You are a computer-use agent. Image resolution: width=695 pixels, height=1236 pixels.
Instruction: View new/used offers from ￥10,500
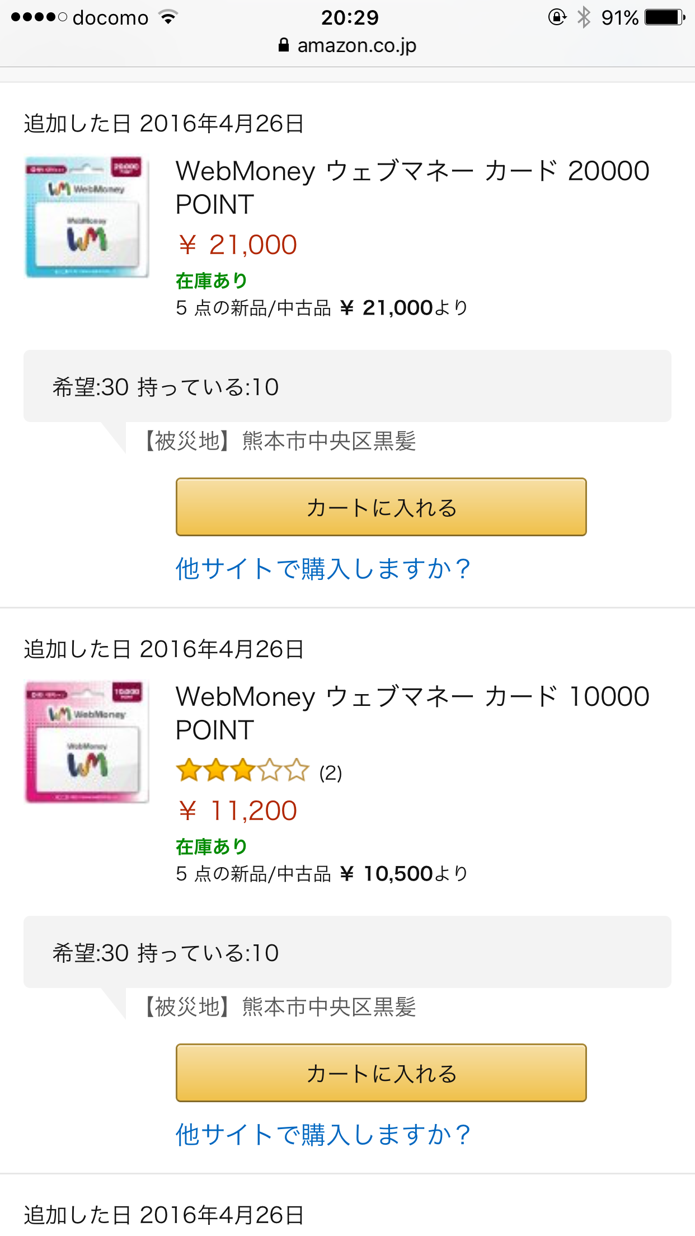tap(322, 874)
